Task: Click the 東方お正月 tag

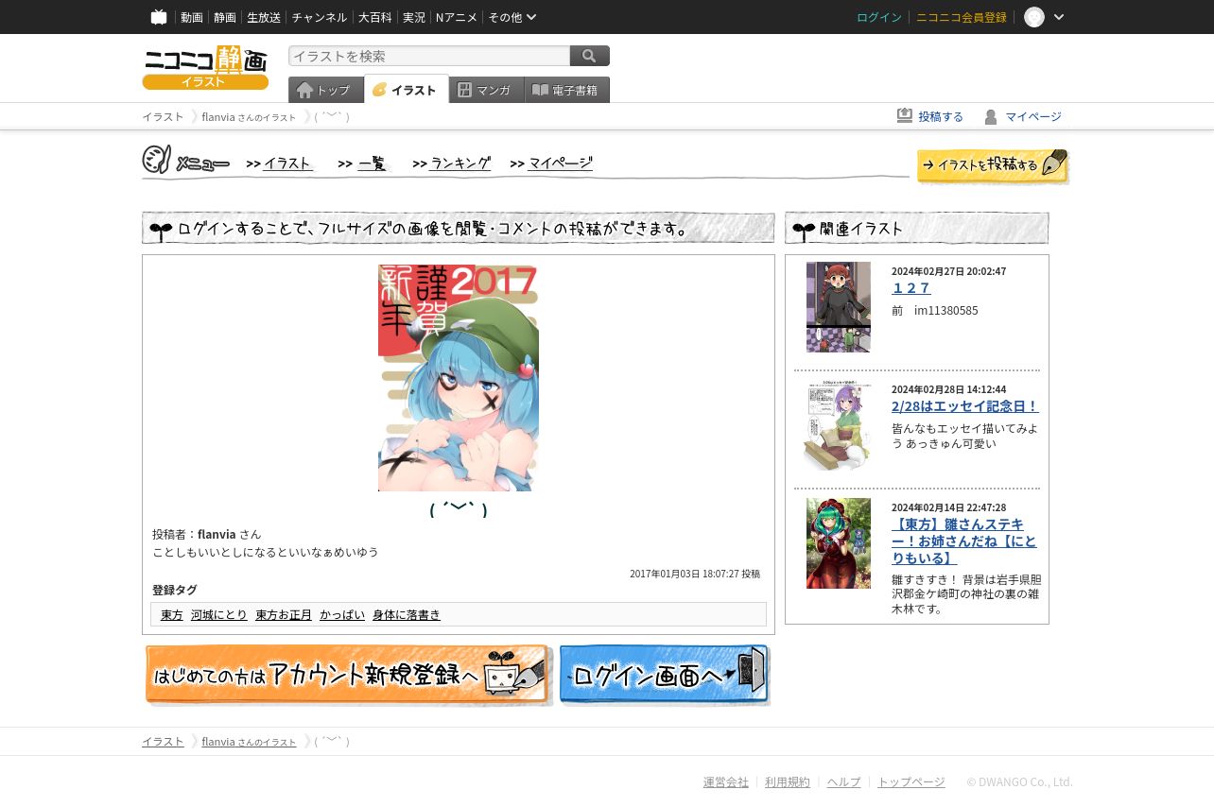Action: [284, 614]
